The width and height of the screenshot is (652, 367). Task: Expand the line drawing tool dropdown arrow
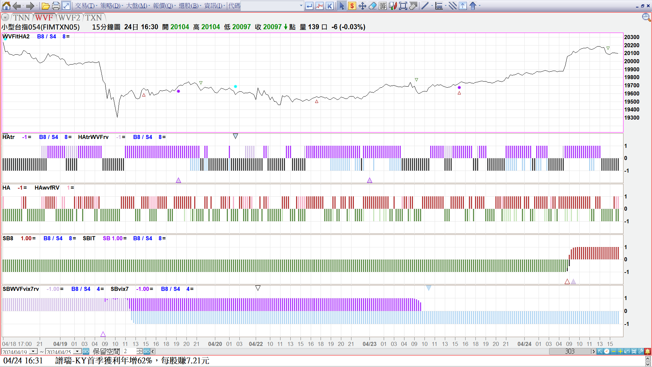pos(432,6)
